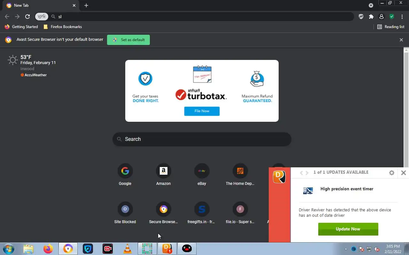Click the Search box on the page
This screenshot has height=255, width=409.
(x=202, y=139)
